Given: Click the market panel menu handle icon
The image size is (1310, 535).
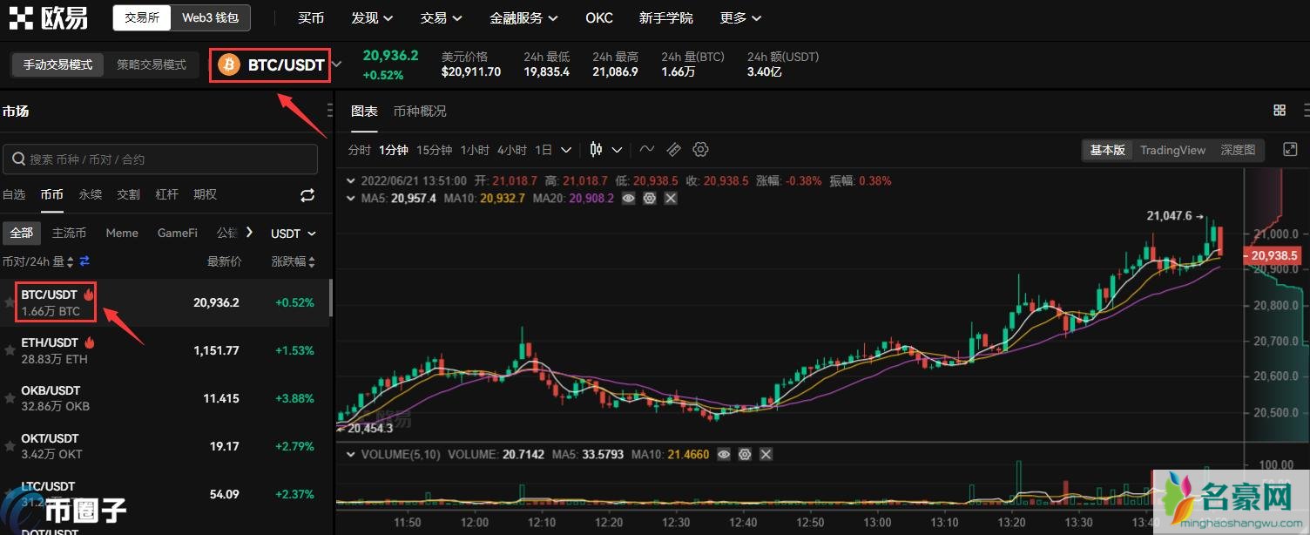Looking at the screenshot, I should pos(329,111).
